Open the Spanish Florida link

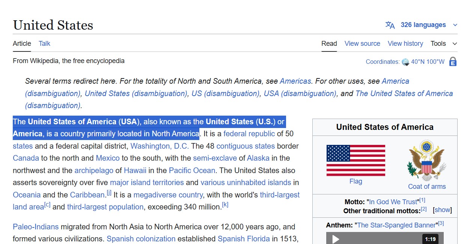pyautogui.click(x=244, y=239)
